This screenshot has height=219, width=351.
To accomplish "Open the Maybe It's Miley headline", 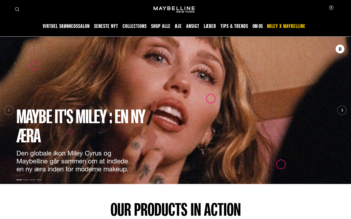I will tap(81, 126).
